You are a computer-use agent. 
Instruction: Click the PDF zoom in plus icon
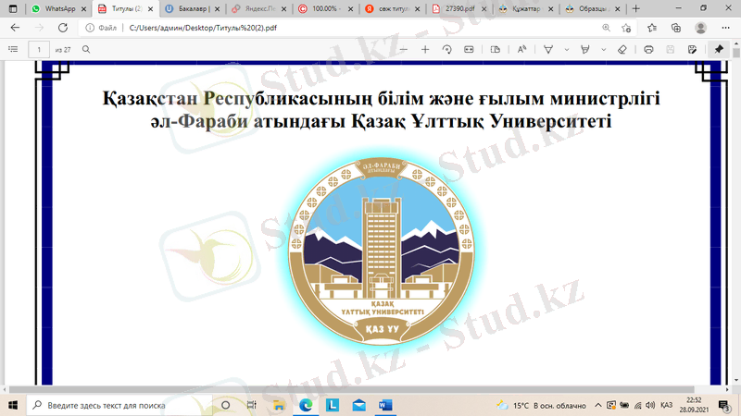(x=425, y=49)
